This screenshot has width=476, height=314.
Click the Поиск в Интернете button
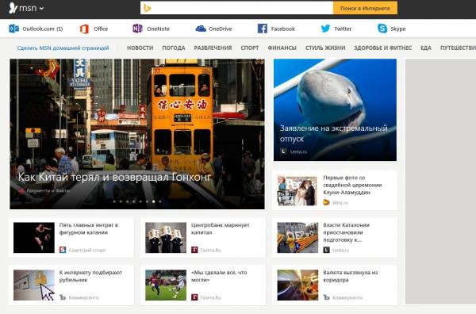coord(365,8)
